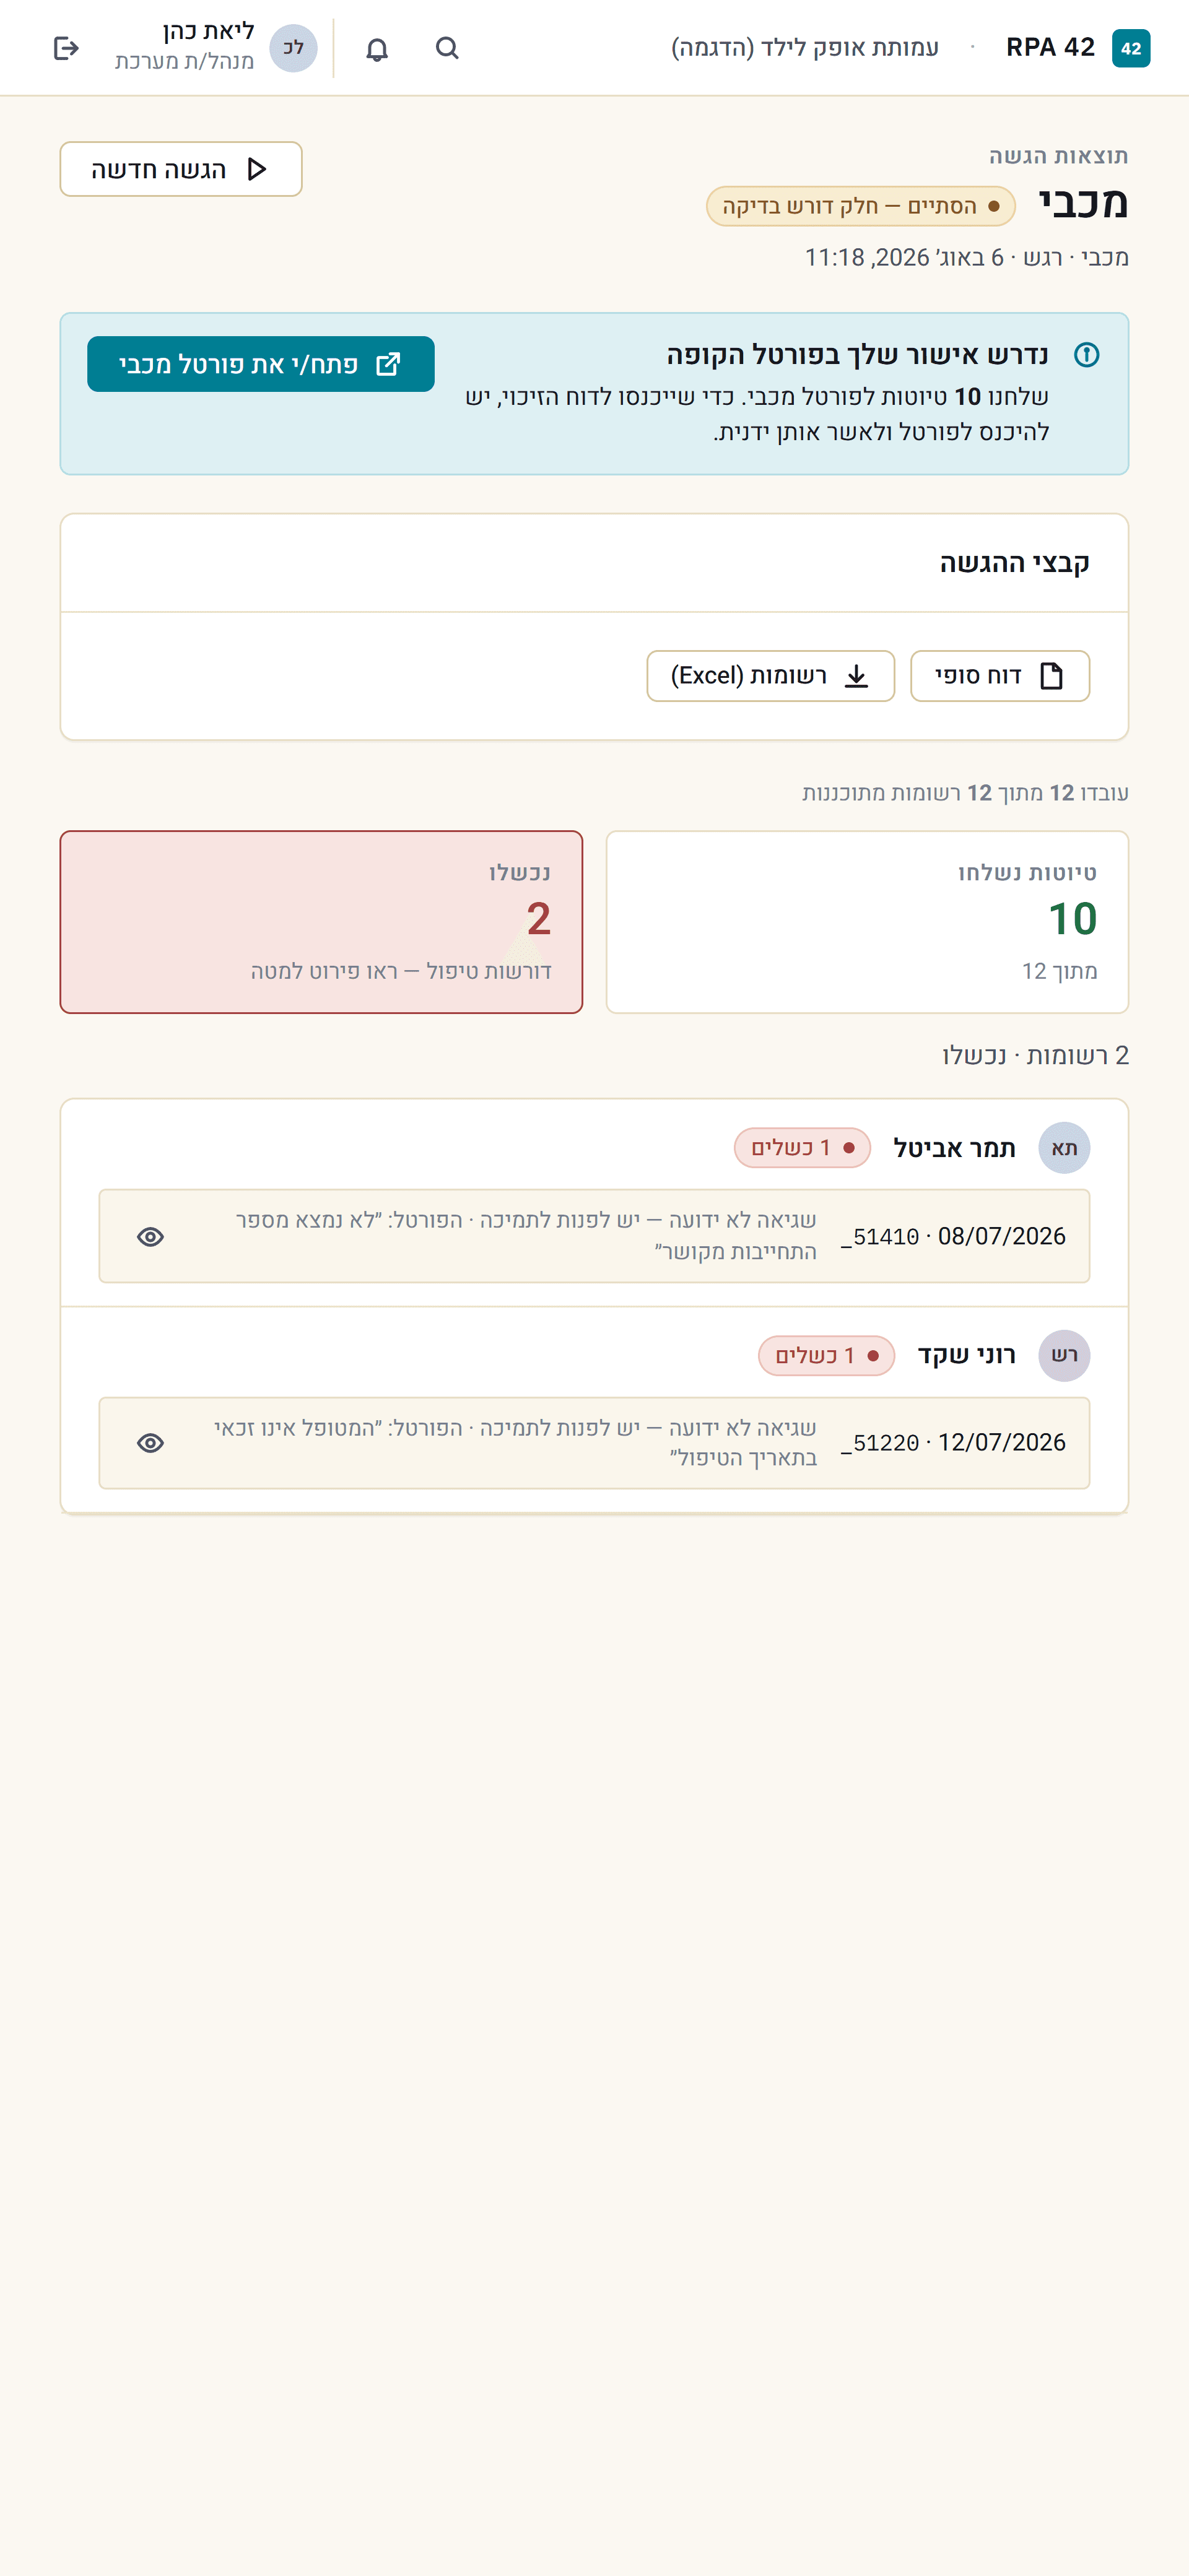
Task: Open the Maccabi portal button
Action: pyautogui.click(x=261, y=364)
